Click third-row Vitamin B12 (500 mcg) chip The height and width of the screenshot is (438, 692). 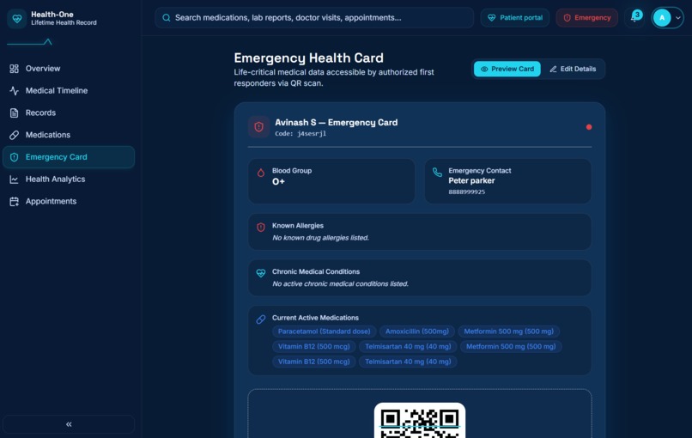coord(313,362)
